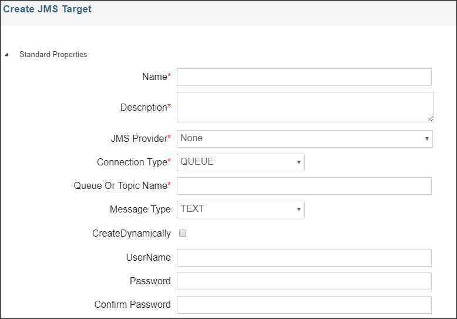
Task: Click the Message Type TEXT arrow
Action: click(298, 210)
